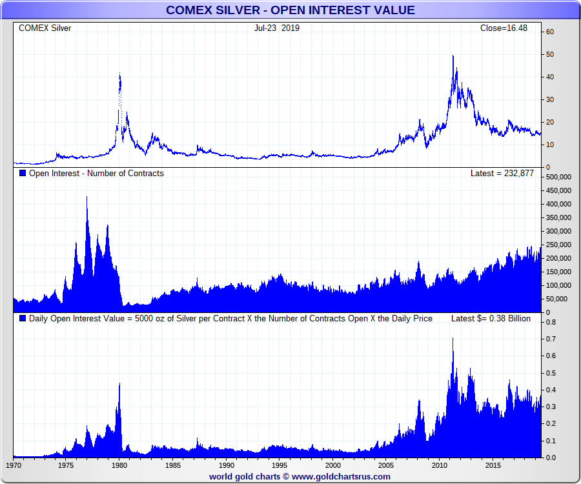The width and height of the screenshot is (581, 484).
Task: Click the date Jul-23 2019
Action: point(277,28)
